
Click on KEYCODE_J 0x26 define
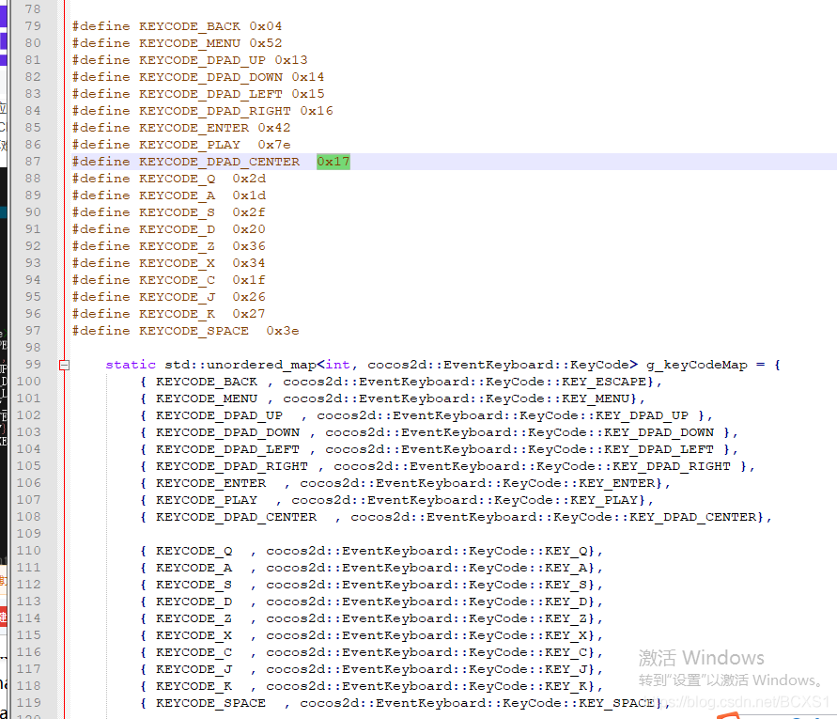click(x=169, y=297)
